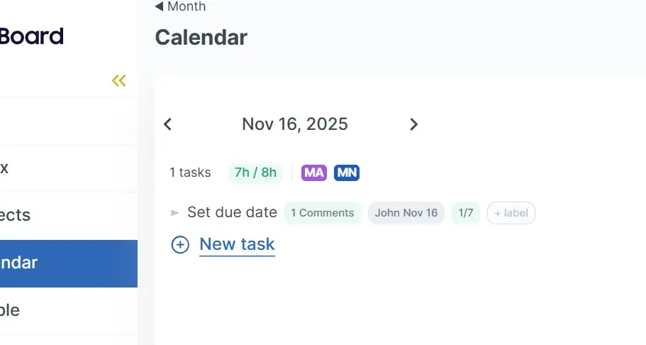Open the 1/7 subtask progress badge

click(x=465, y=213)
